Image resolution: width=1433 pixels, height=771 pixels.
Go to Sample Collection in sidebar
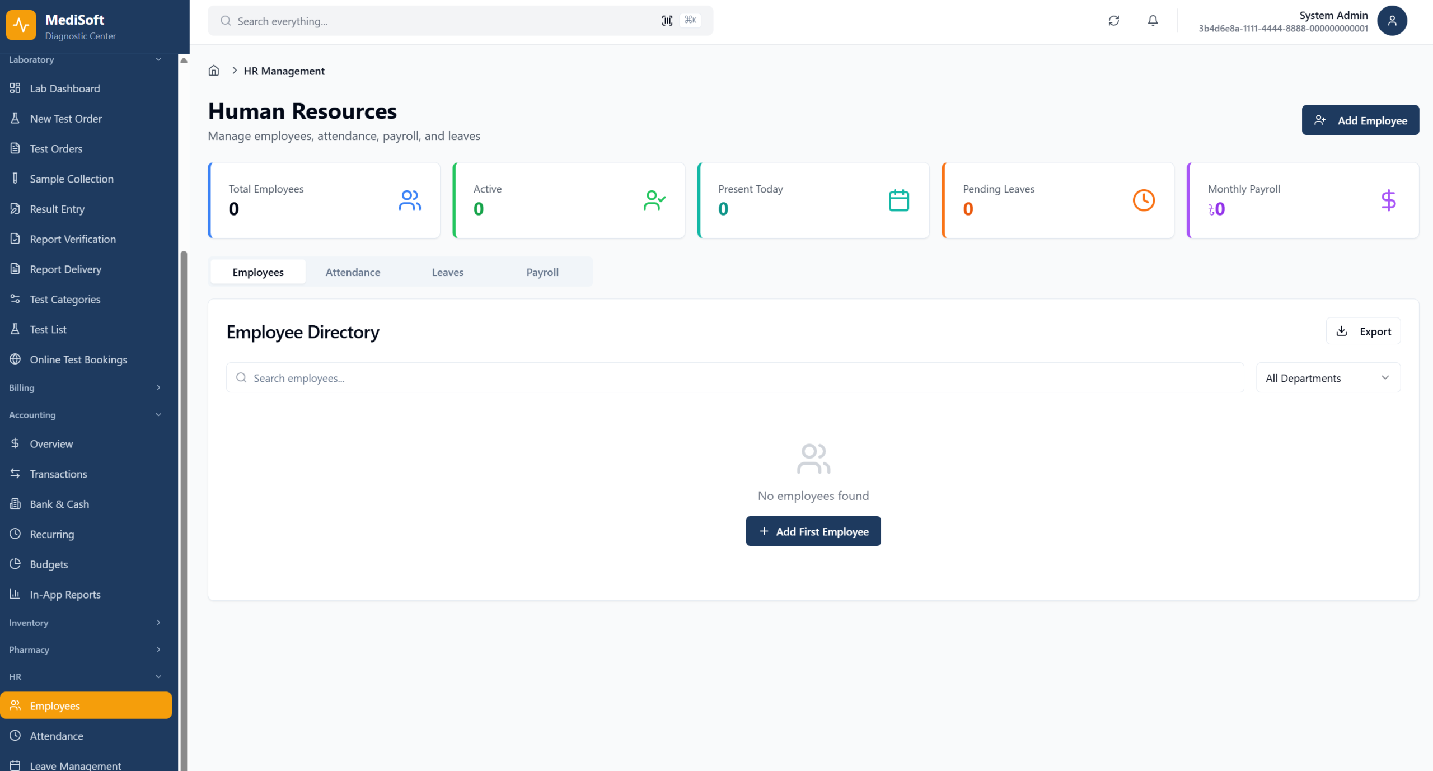click(x=72, y=179)
